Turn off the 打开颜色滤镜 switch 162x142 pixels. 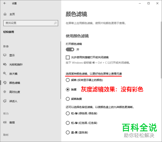tap(70, 50)
